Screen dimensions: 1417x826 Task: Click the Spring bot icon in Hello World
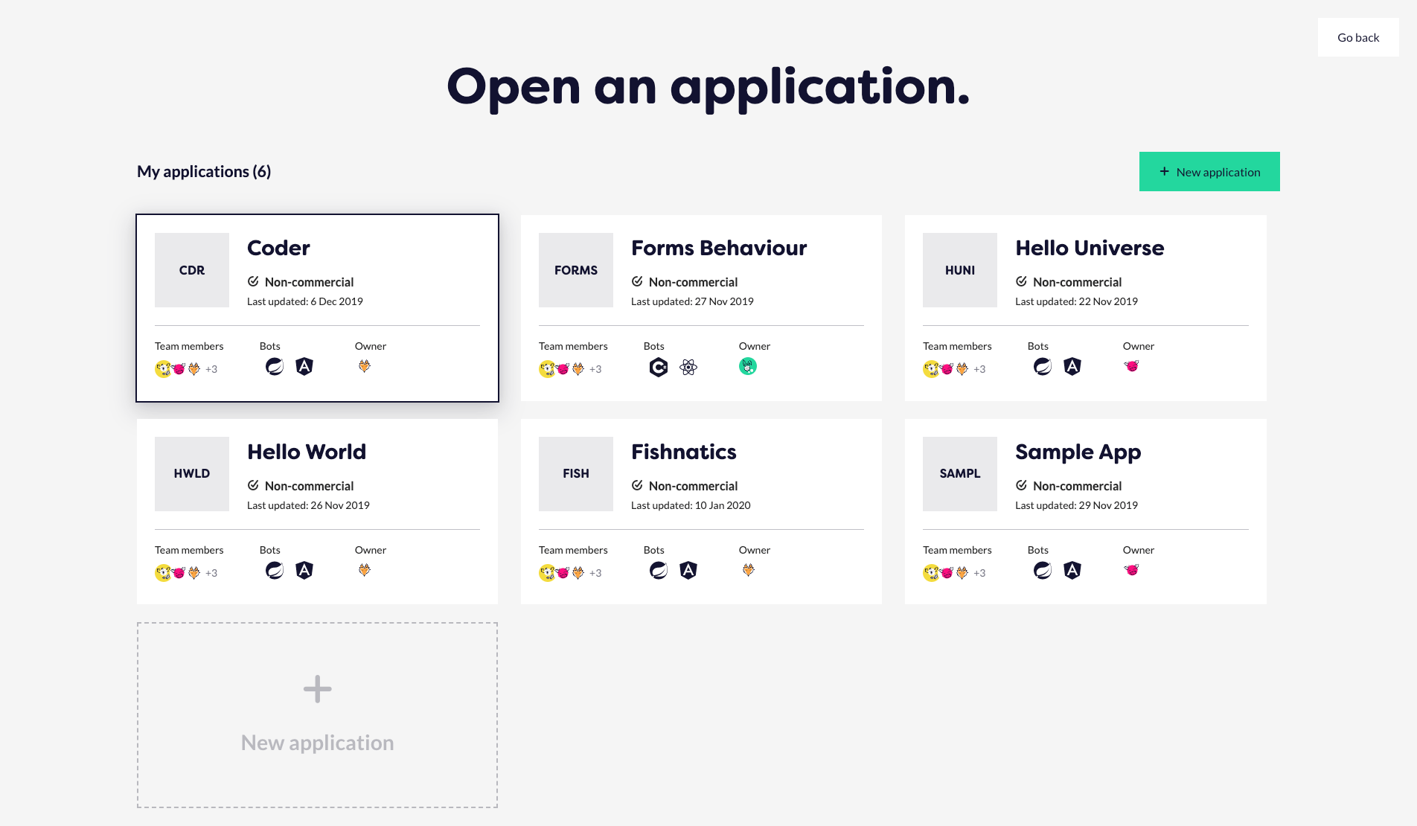[275, 570]
